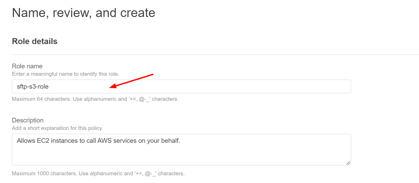Screen dimensions: 419x183
Task: Click the Role name input field
Action: pyautogui.click(x=181, y=87)
